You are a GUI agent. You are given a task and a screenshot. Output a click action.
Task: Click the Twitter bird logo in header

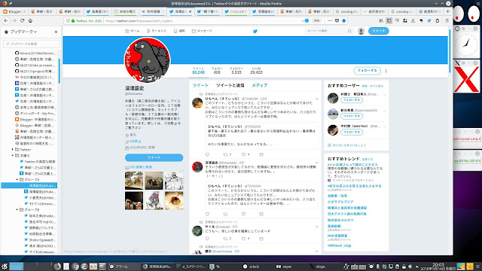[x=255, y=31]
